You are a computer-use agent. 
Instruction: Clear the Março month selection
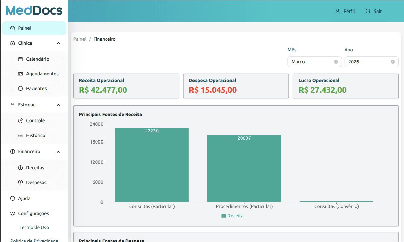coord(336,62)
